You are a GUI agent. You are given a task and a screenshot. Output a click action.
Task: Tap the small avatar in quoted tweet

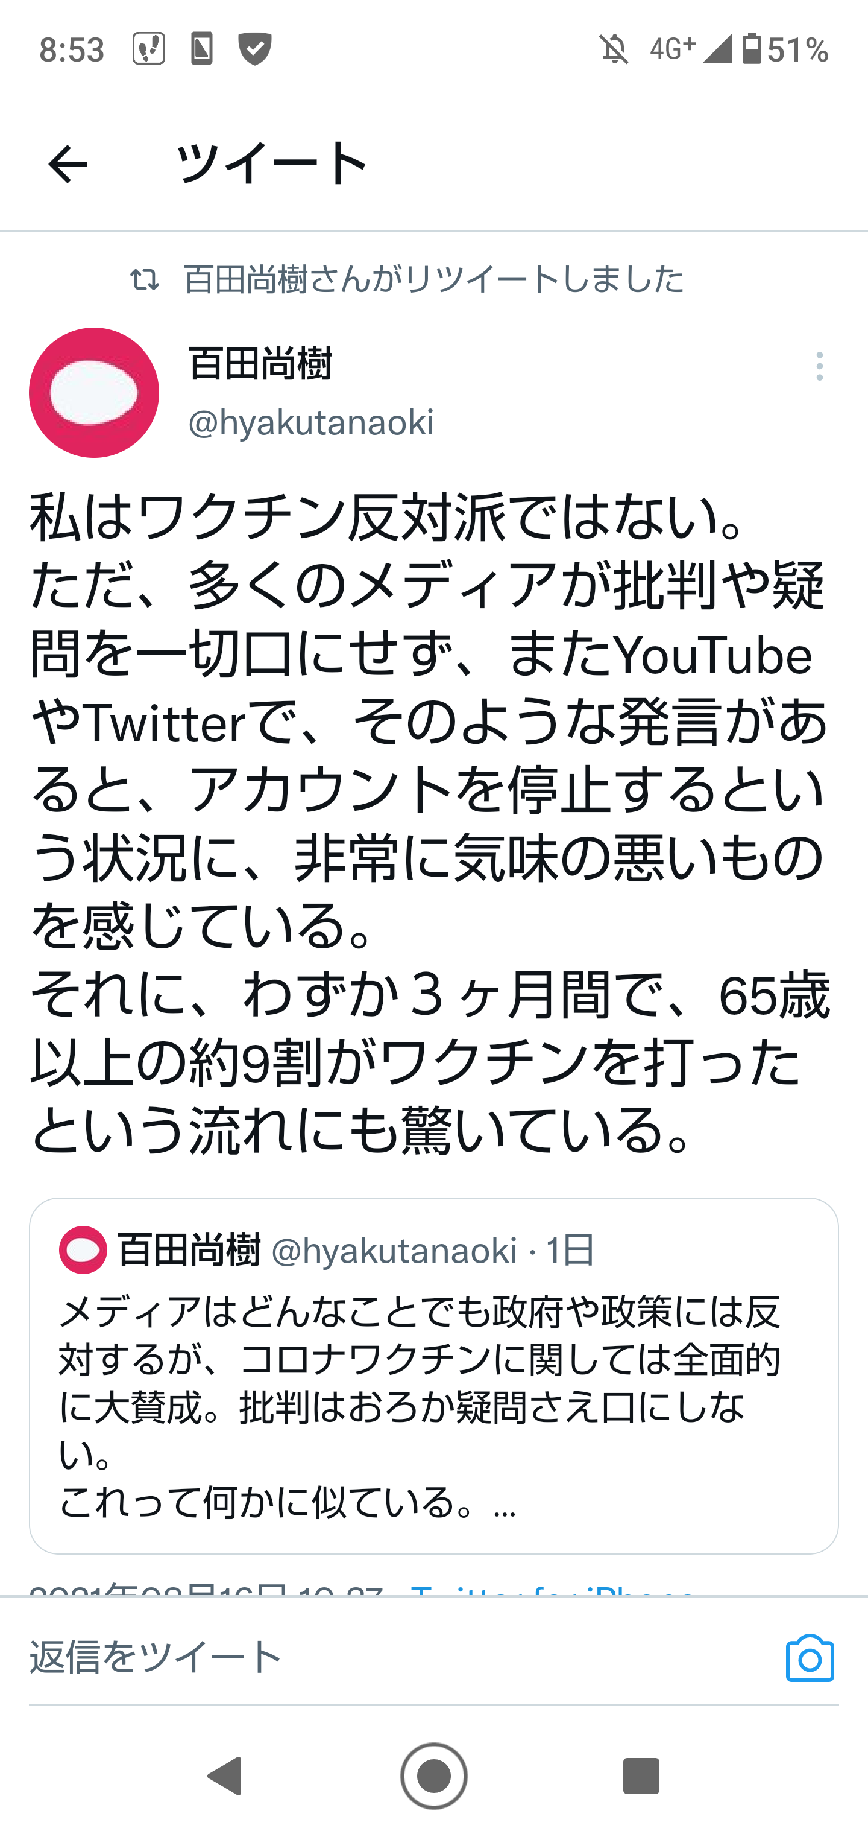point(83,1249)
